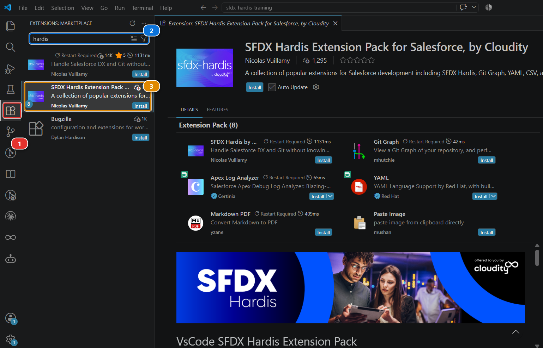Install first sidebar result by Nicolas Vuillamy
The image size is (543, 348).
141,74
